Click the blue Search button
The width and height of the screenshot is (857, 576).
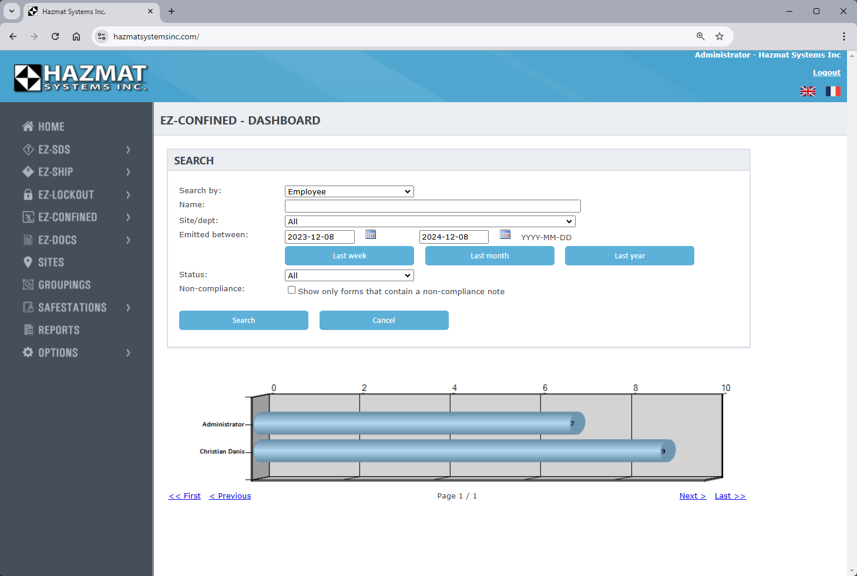pos(243,321)
